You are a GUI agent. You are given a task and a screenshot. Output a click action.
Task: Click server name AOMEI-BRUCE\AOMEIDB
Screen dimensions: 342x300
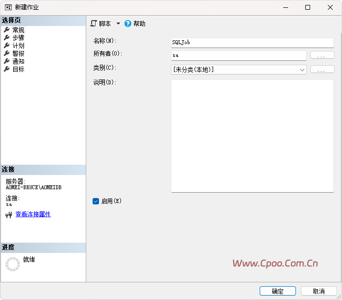(34, 187)
